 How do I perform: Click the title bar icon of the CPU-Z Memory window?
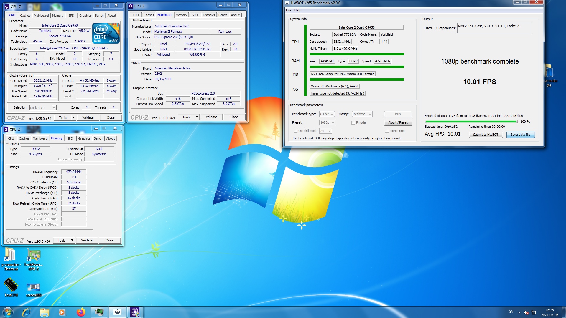click(6, 129)
